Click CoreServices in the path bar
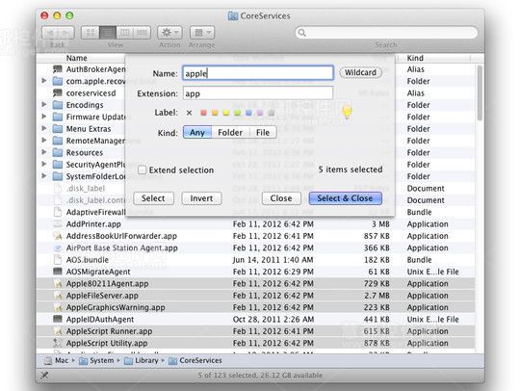This screenshot has height=391, width=520. point(195,360)
